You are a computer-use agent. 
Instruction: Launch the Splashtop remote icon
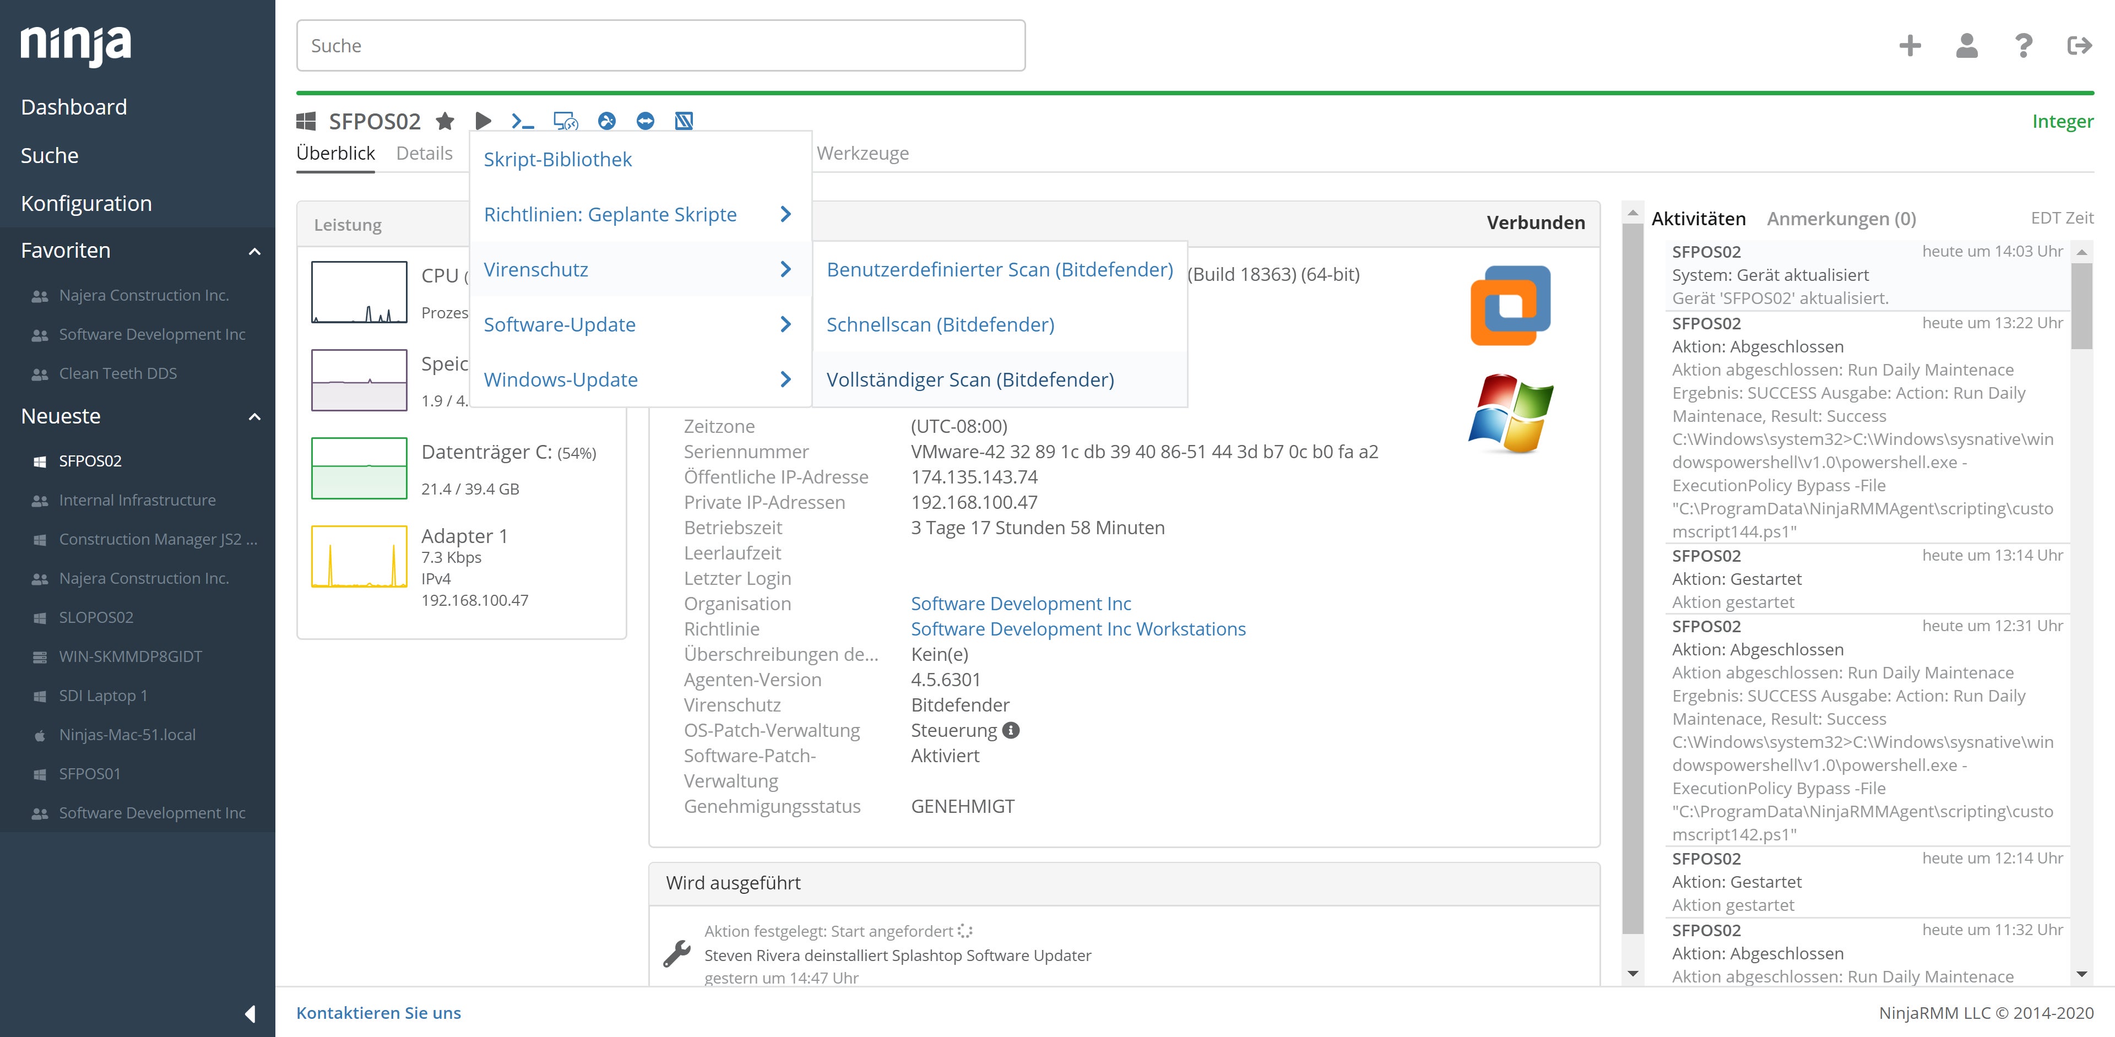pos(607,122)
